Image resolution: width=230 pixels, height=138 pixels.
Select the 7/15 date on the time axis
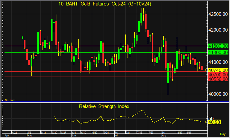pos(140,132)
